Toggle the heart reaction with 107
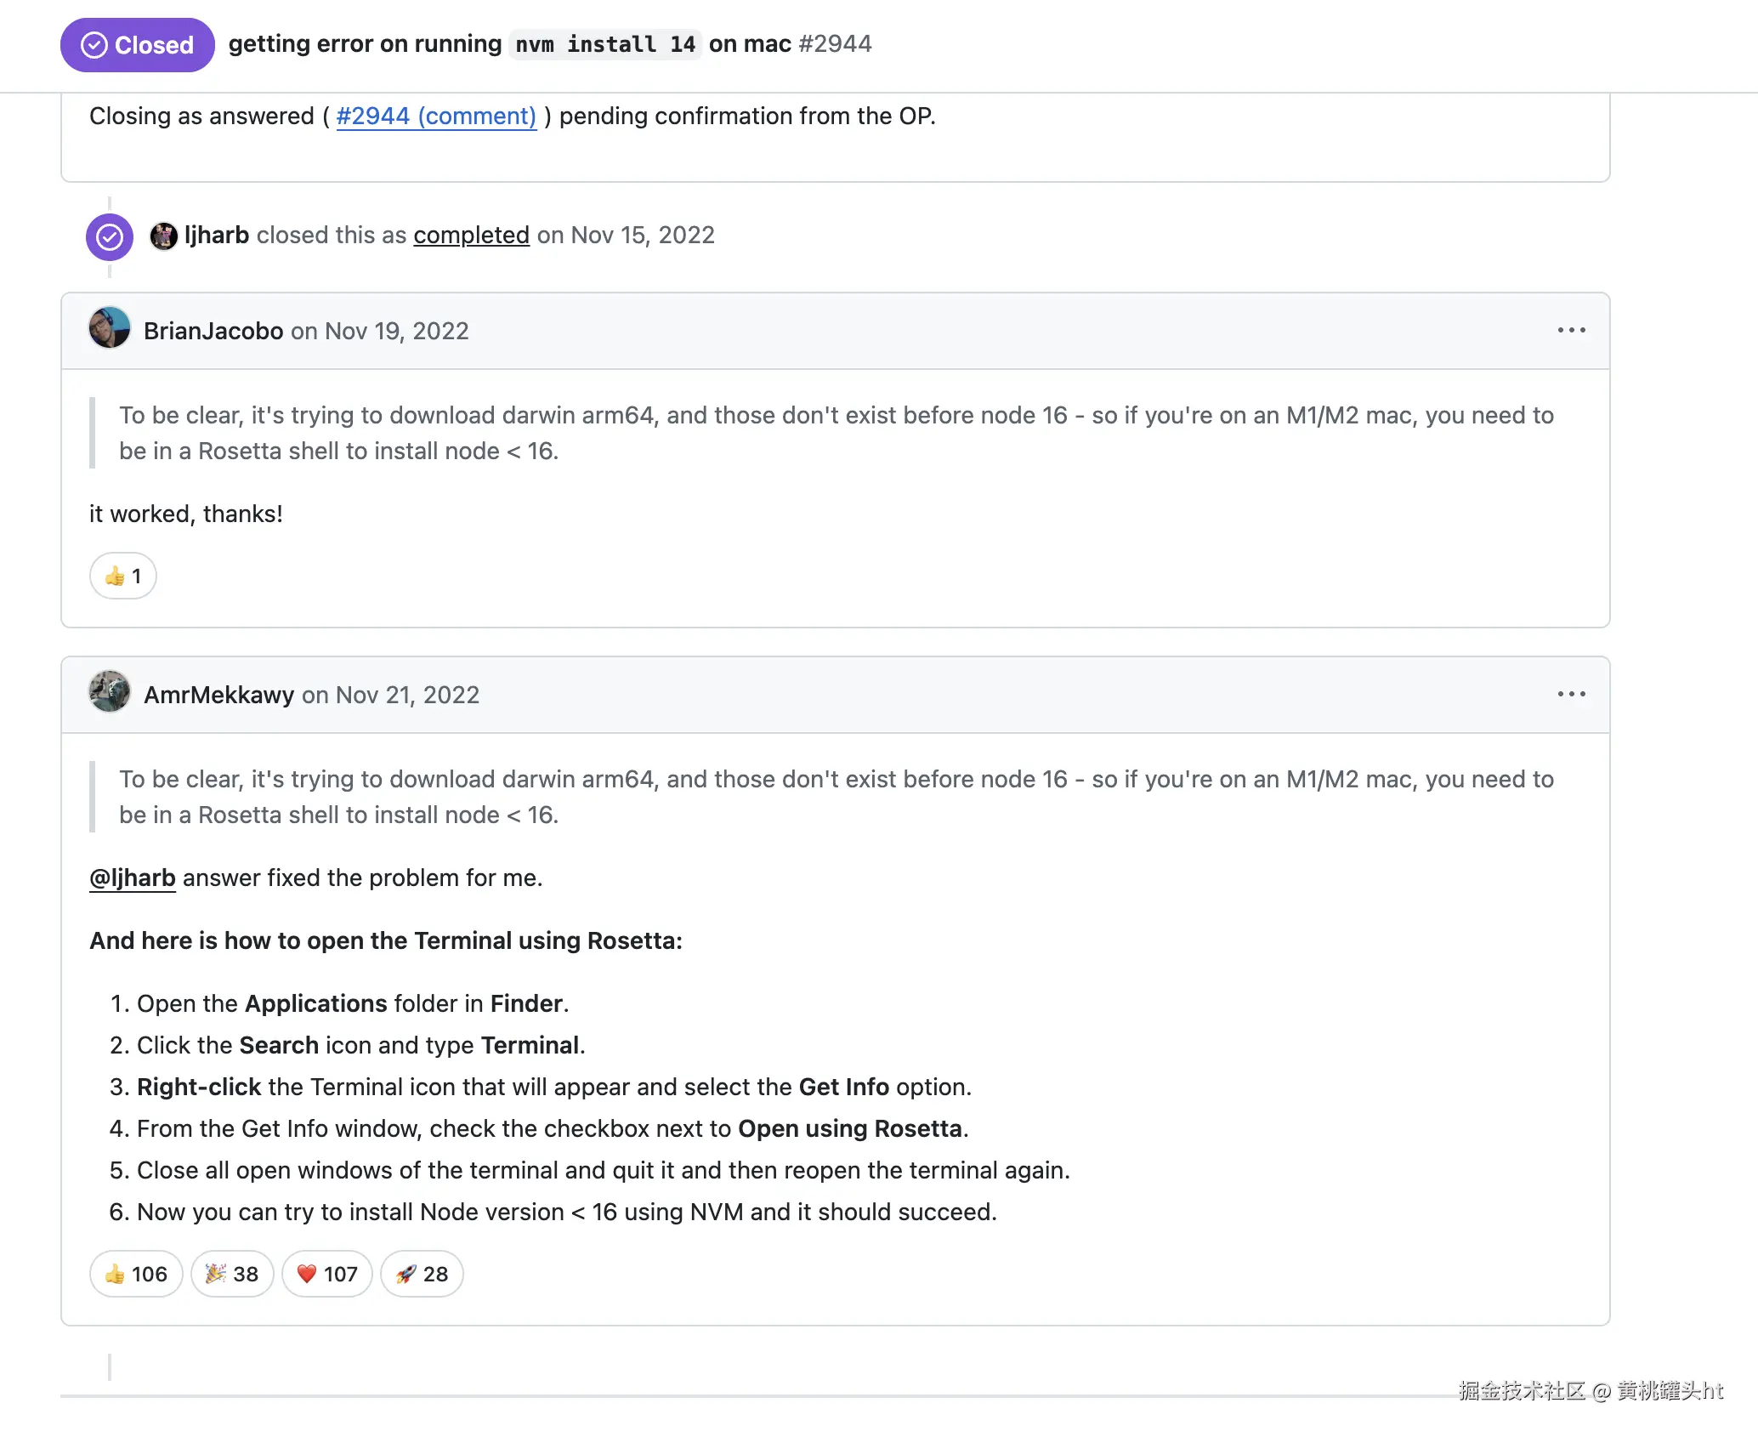Screen dimensions: 1758x1437 327,1274
